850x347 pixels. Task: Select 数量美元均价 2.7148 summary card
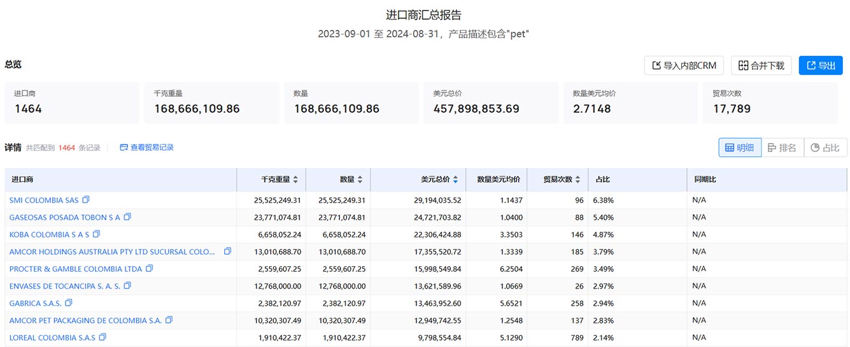[631, 103]
